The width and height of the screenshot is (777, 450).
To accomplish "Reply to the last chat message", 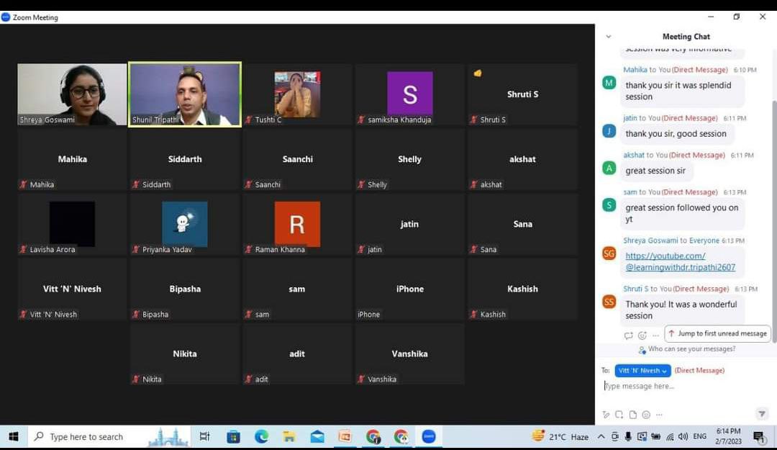I will [628, 336].
